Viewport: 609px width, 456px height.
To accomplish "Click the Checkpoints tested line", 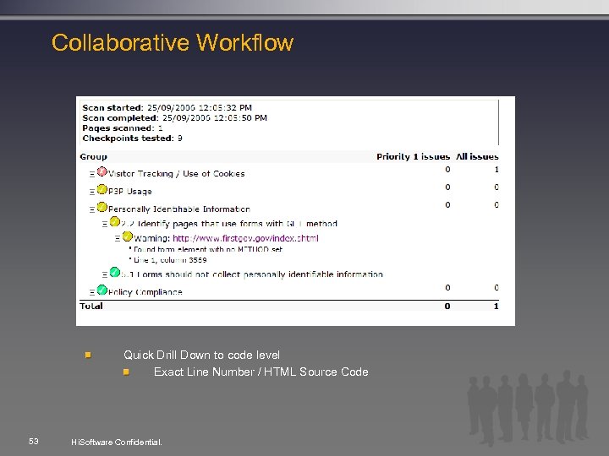I will click(x=133, y=138).
